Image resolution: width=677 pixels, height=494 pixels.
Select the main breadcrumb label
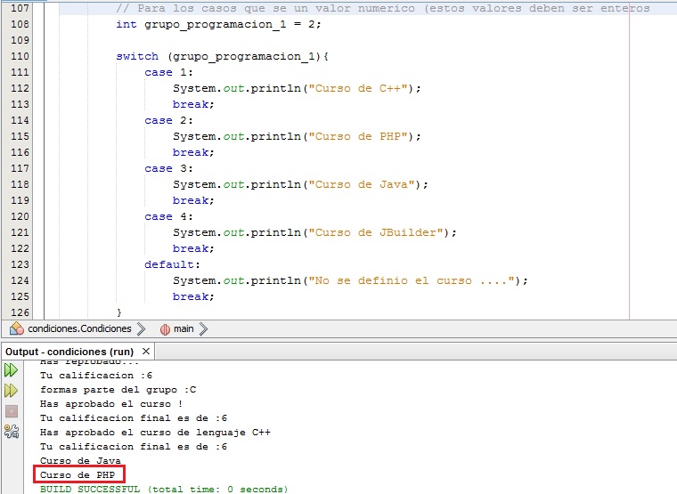pos(184,328)
